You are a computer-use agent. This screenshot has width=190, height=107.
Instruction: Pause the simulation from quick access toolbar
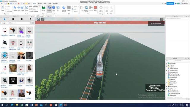click(26, 4)
